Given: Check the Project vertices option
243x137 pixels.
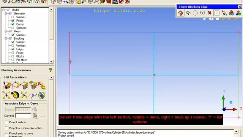Looking at the screenshot, I should tap(6, 122).
